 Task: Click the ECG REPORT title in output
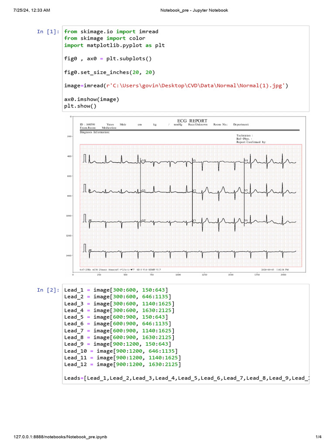(x=192, y=120)
